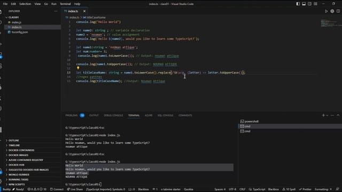Click the Buddy Ready status item
The width and height of the screenshot is (342, 192).
point(13,189)
